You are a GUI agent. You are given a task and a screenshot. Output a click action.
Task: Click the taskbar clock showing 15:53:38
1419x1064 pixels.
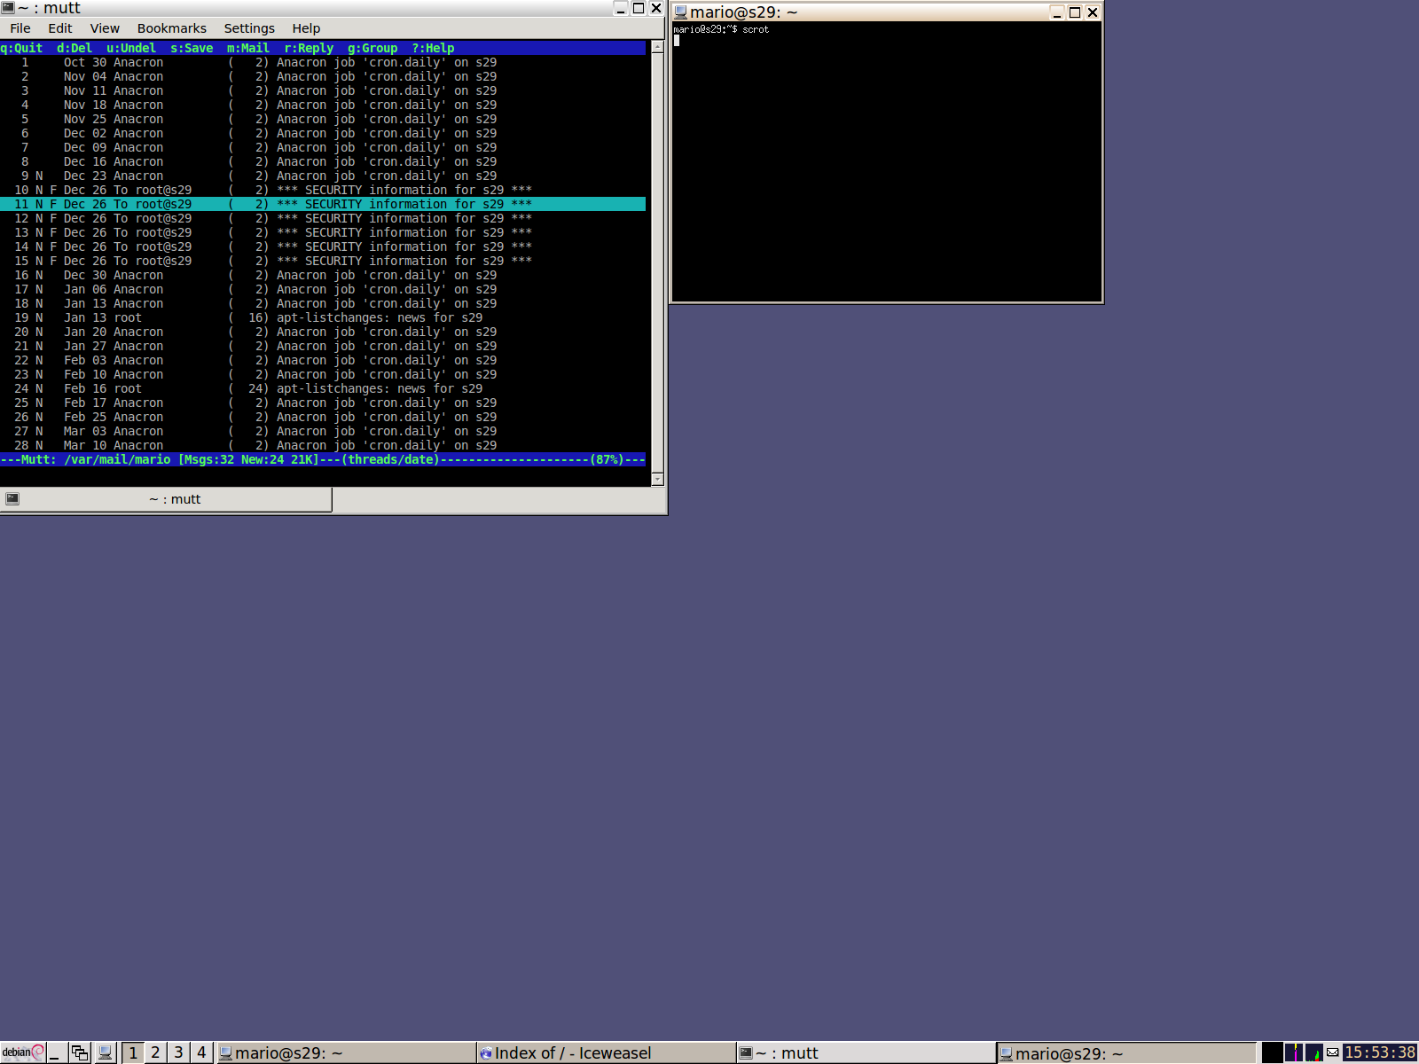point(1380,1052)
